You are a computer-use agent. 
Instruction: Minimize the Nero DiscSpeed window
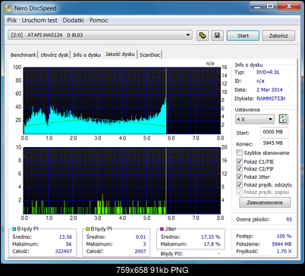[257, 6]
